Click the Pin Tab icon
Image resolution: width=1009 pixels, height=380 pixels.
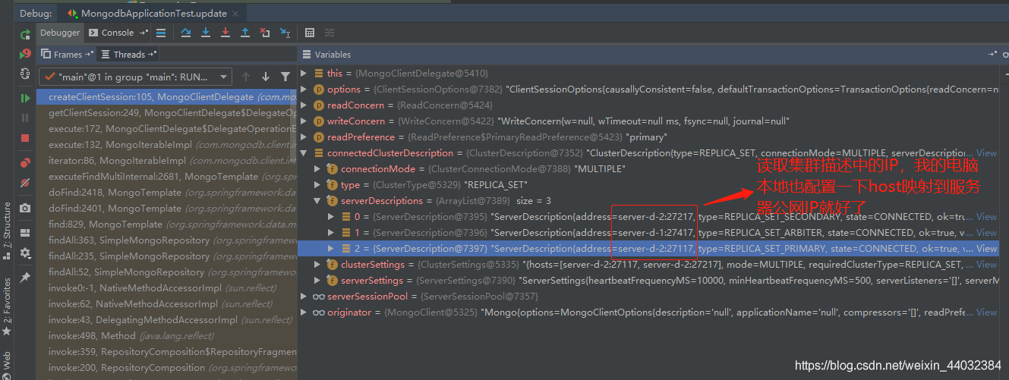click(25, 278)
